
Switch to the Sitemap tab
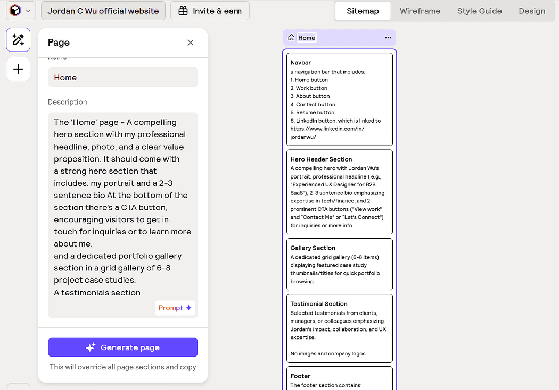tap(363, 11)
